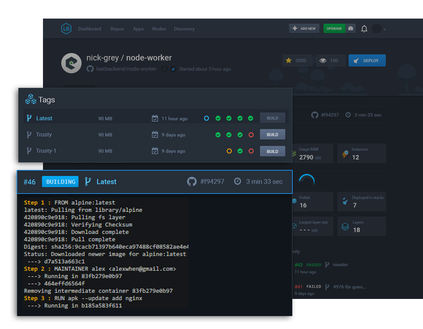Expand the Trusty tag row
This screenshot has width=423, height=329.
[43, 134]
